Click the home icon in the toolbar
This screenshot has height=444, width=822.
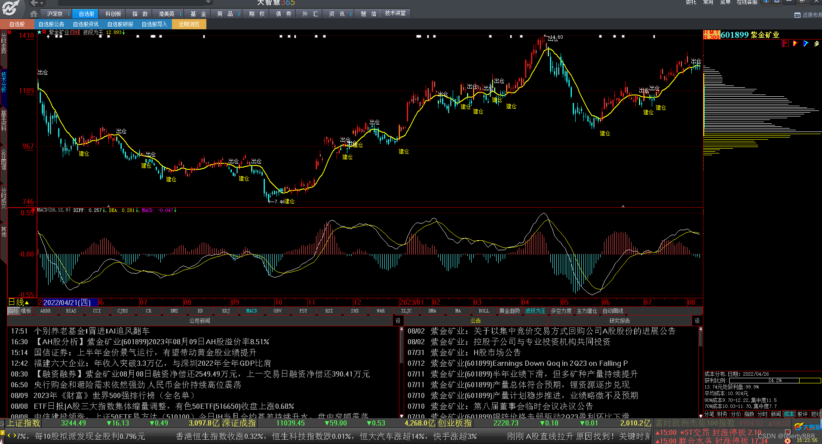point(34,14)
